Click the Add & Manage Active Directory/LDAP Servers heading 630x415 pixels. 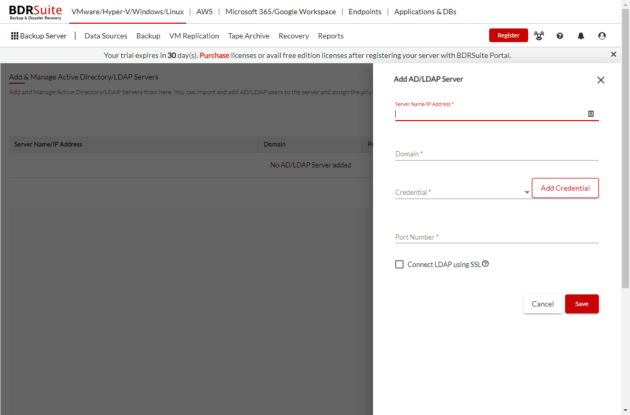click(x=83, y=77)
